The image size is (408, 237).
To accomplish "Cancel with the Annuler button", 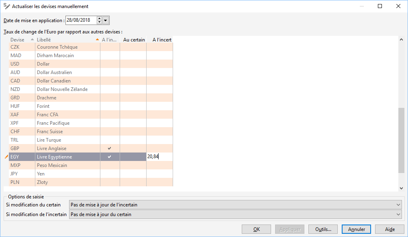I will (356, 229).
